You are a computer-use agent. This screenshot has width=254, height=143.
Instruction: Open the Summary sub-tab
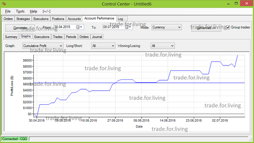(11, 37)
